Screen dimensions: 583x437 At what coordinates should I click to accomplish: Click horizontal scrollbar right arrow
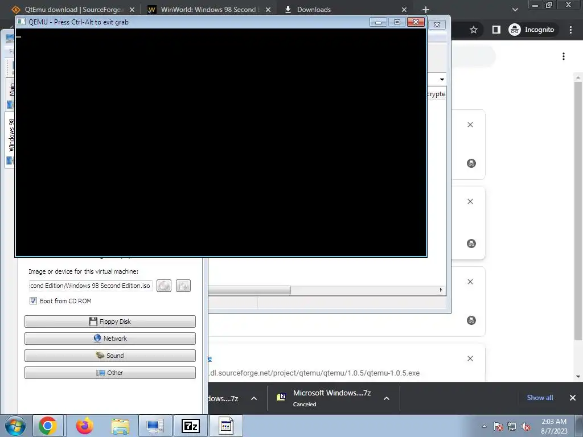441,290
